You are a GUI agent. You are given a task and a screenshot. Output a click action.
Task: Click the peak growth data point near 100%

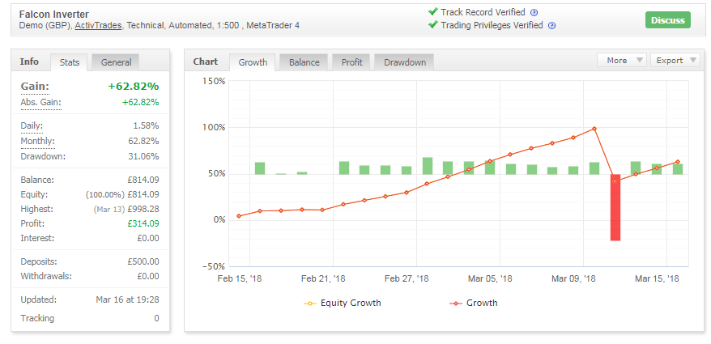tap(594, 129)
